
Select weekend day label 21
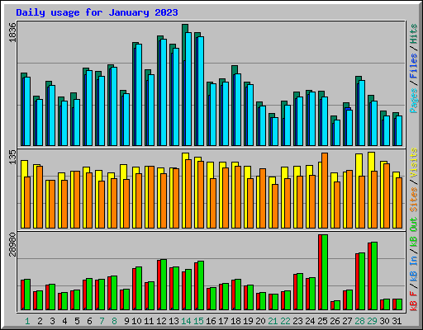(x=273, y=321)
